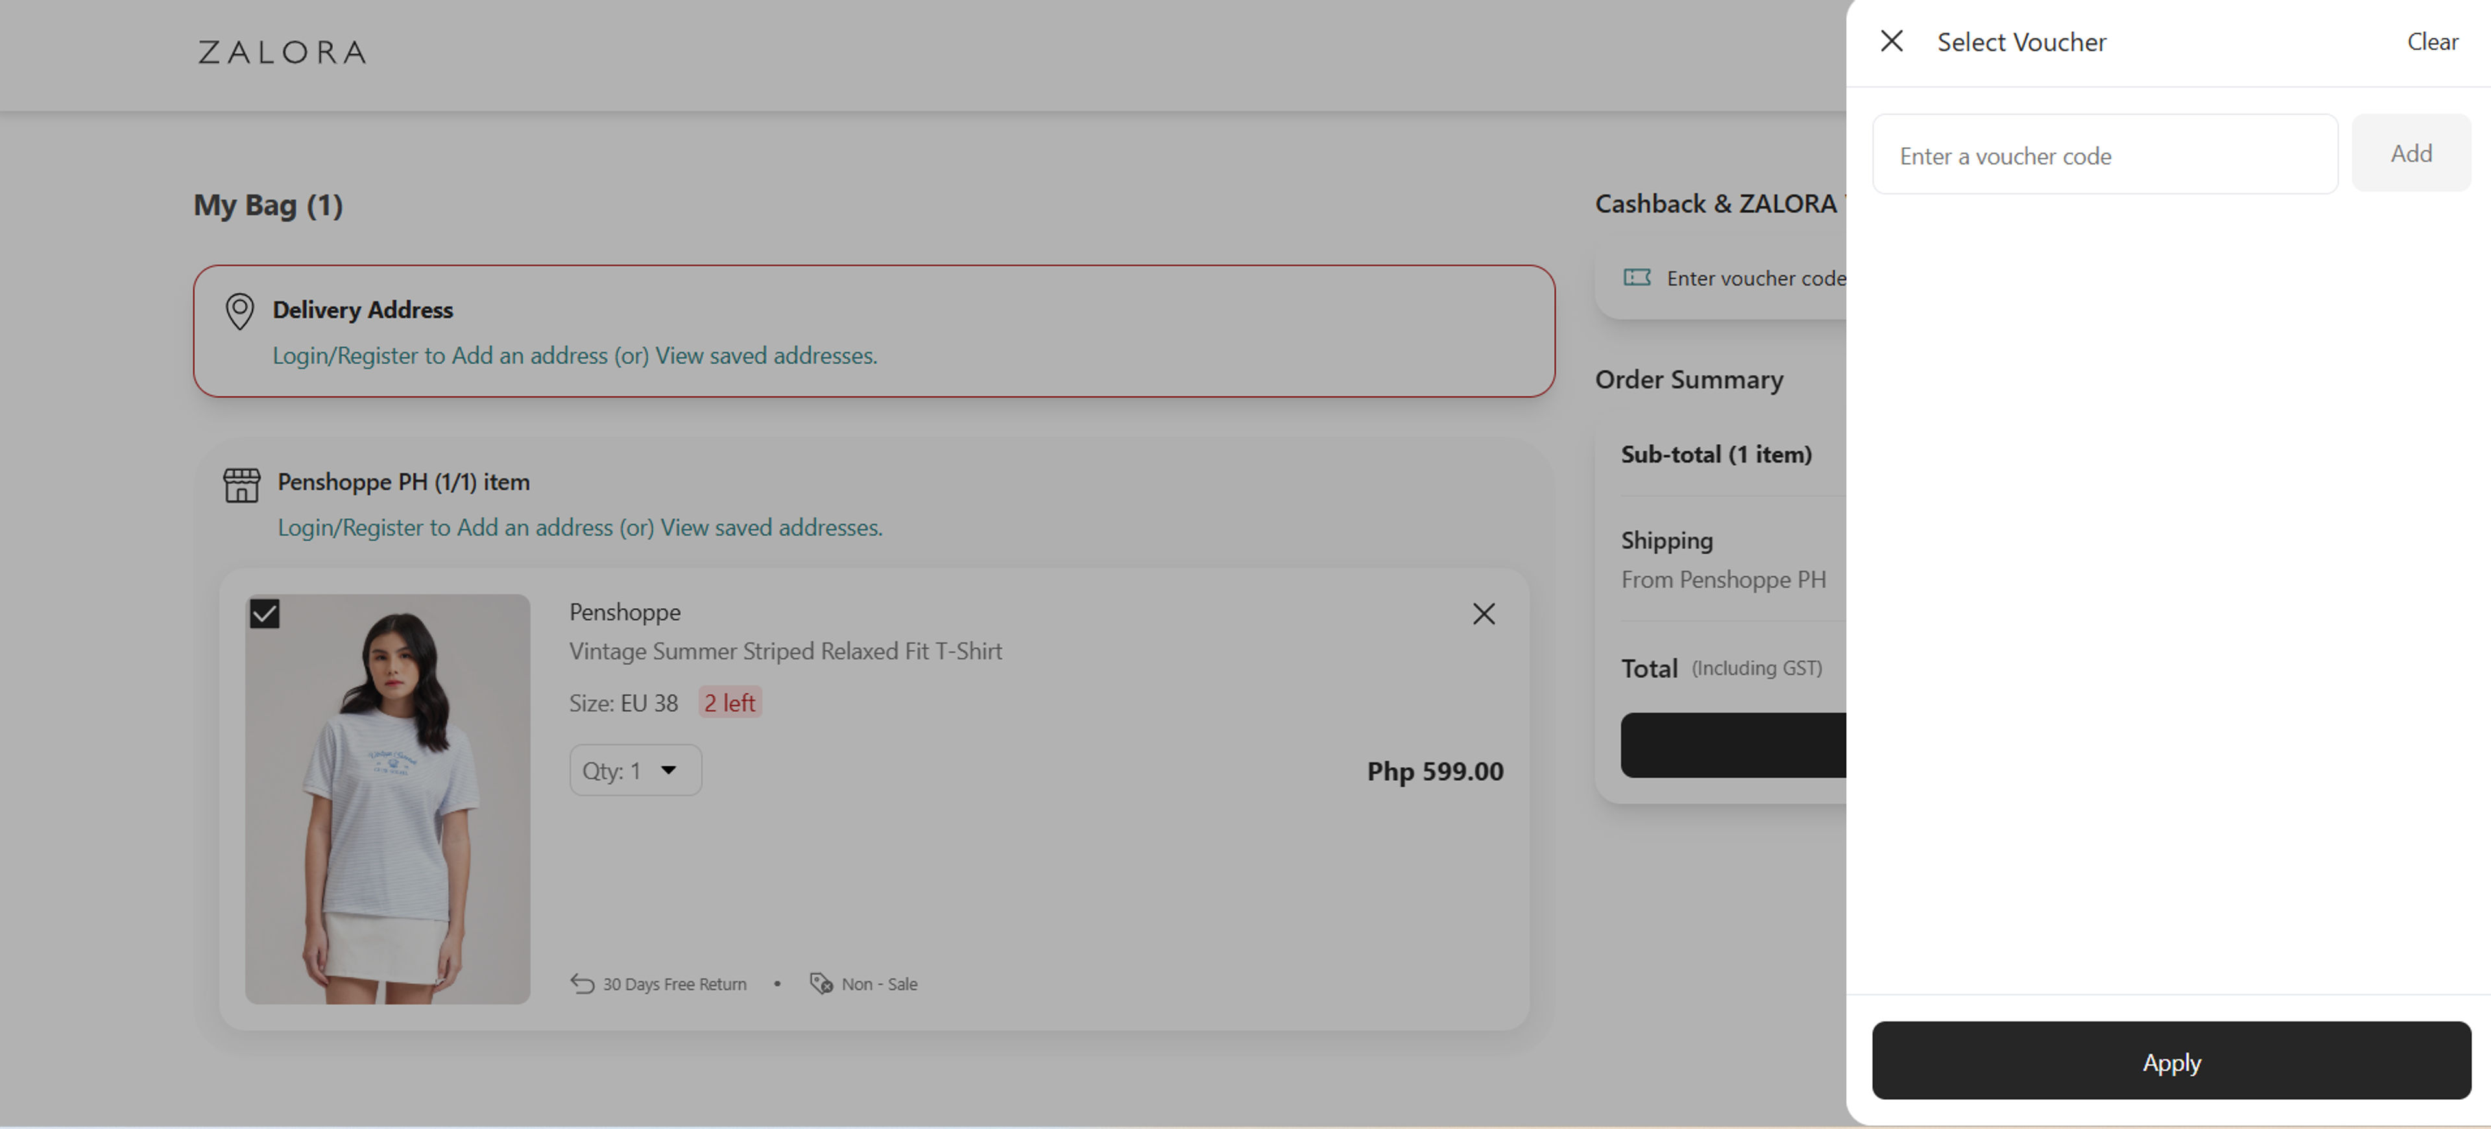Click Clear in the voucher panel
2491x1129 pixels.
(x=2432, y=42)
